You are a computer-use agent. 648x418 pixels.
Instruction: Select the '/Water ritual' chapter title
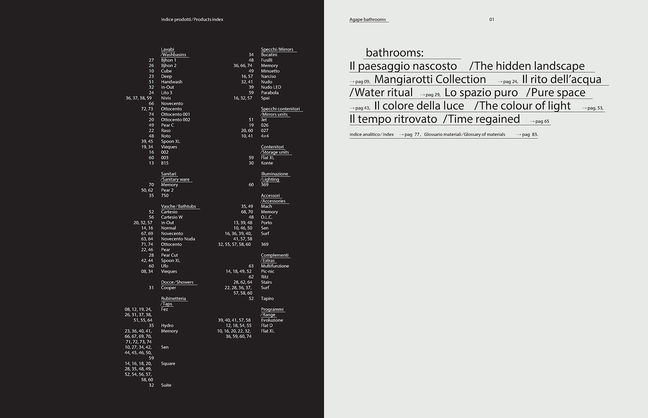point(381,92)
